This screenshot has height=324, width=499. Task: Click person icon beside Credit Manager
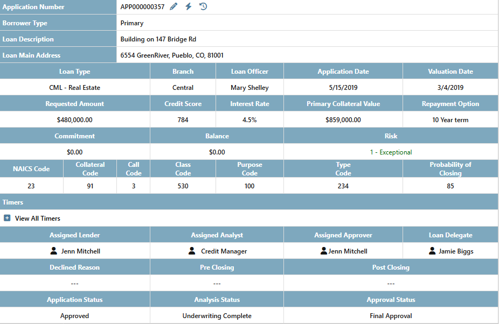pos(192,251)
